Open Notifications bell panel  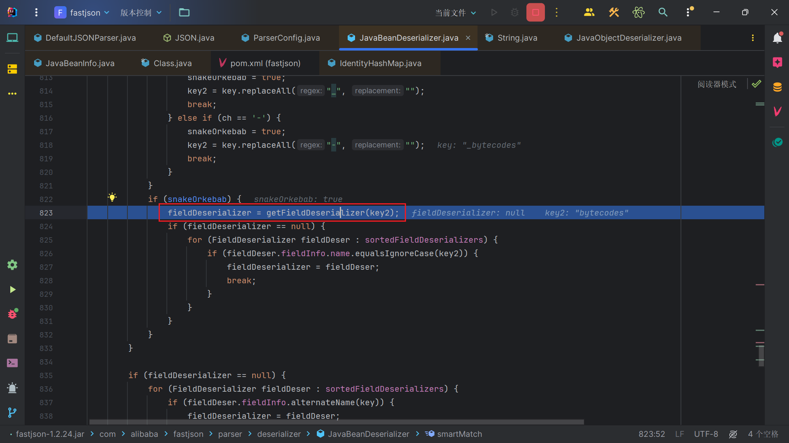pos(777,38)
